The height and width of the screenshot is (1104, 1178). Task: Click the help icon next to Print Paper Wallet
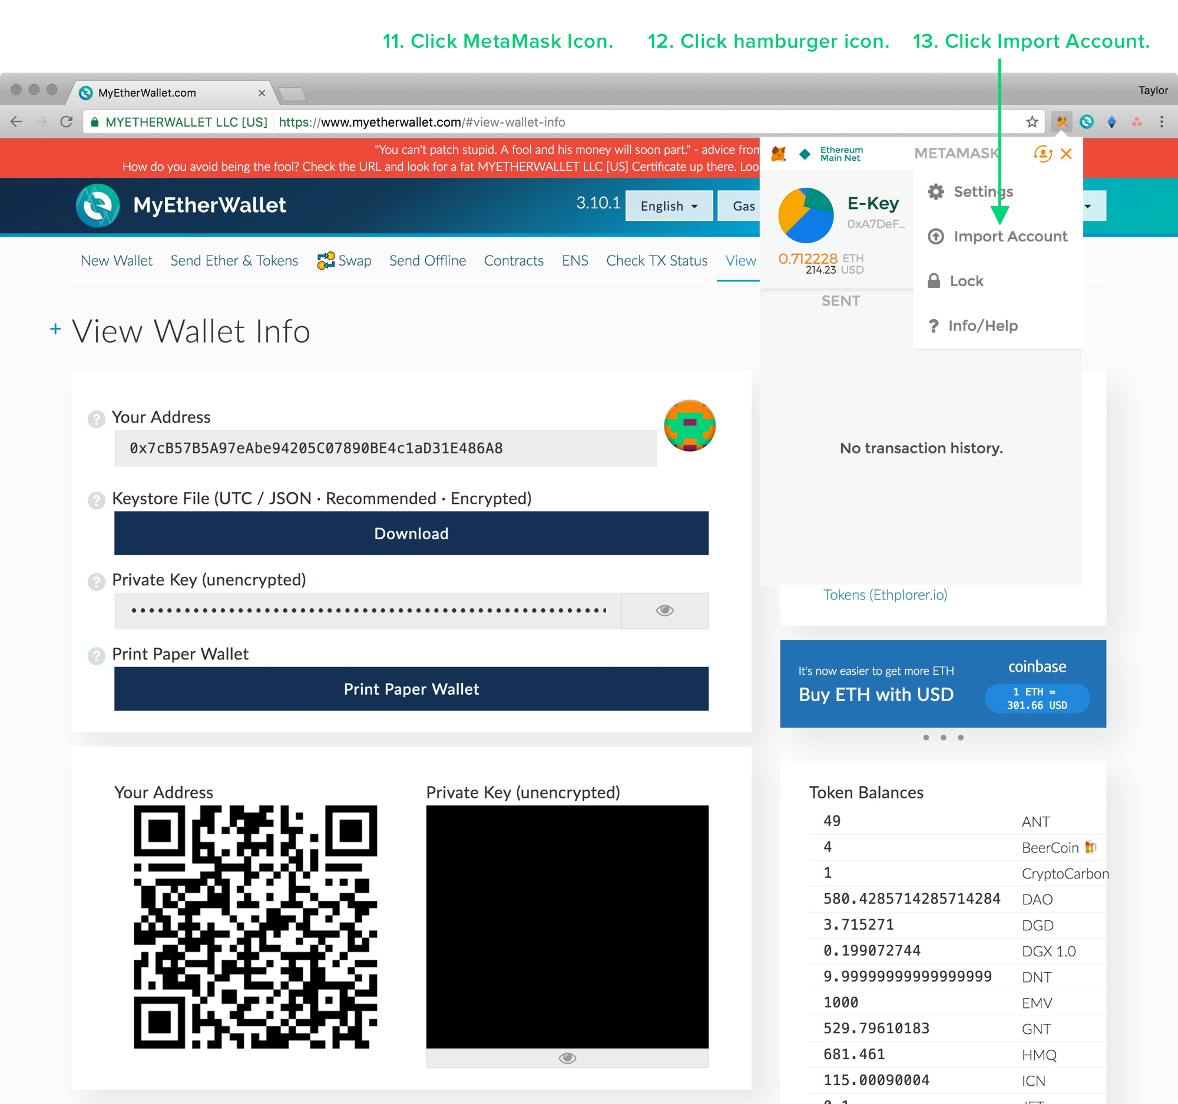pyautogui.click(x=96, y=656)
